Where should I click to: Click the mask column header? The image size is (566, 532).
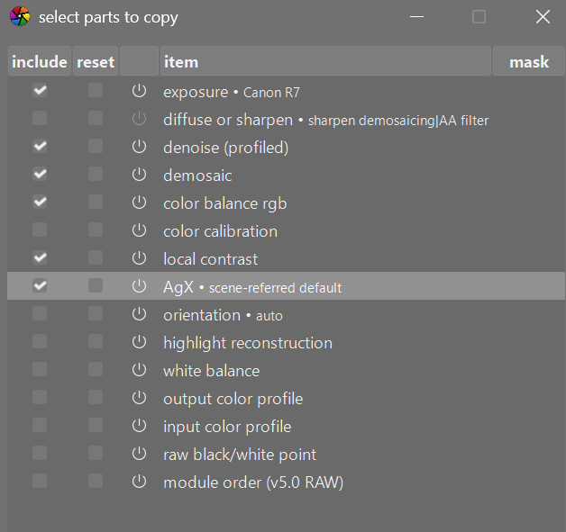point(529,62)
